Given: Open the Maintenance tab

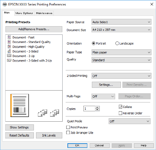Looking at the screenshot, I should click(44, 13).
